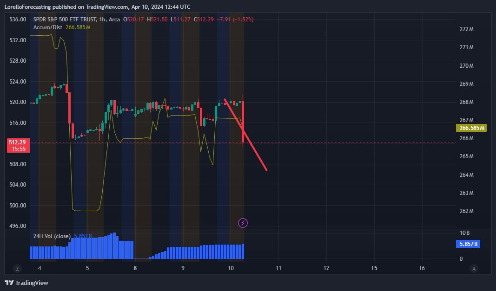This screenshot has width=496, height=291.
Task: Click the 528.00 price axis label
Action: pos(18,61)
